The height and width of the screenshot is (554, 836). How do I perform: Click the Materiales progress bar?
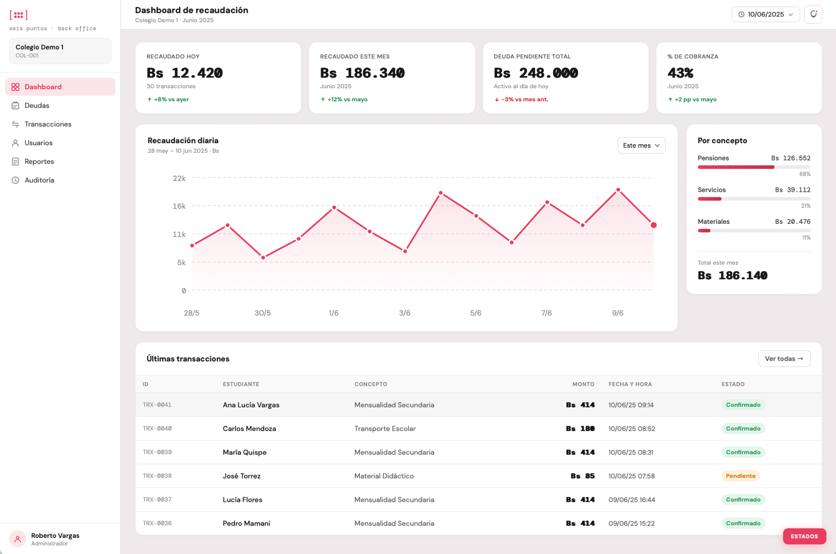pyautogui.click(x=754, y=230)
